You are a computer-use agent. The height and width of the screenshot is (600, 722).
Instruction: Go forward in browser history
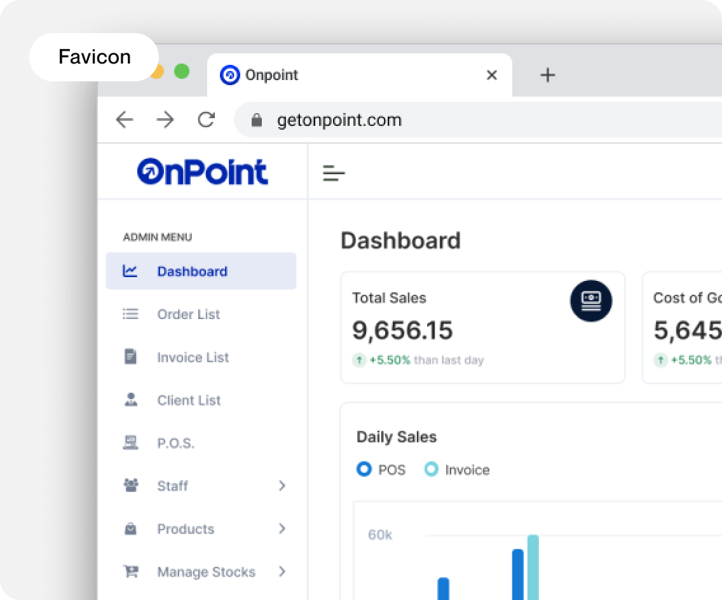(165, 119)
